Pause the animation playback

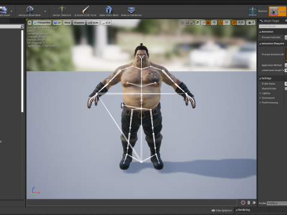click(249, 202)
